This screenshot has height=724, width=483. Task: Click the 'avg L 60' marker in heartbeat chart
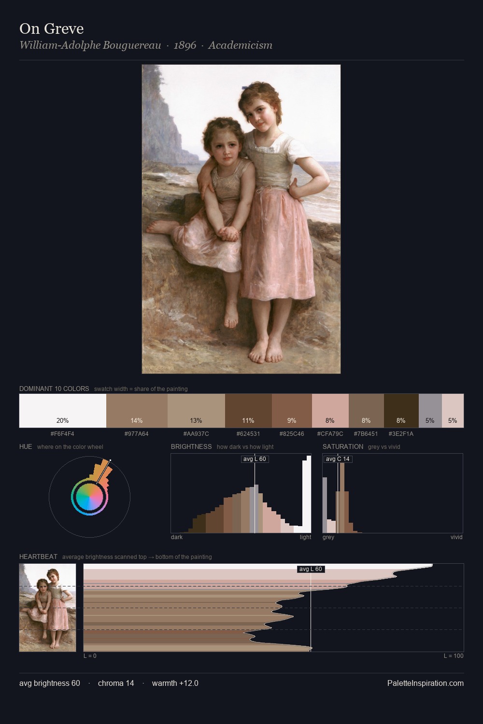[311, 569]
